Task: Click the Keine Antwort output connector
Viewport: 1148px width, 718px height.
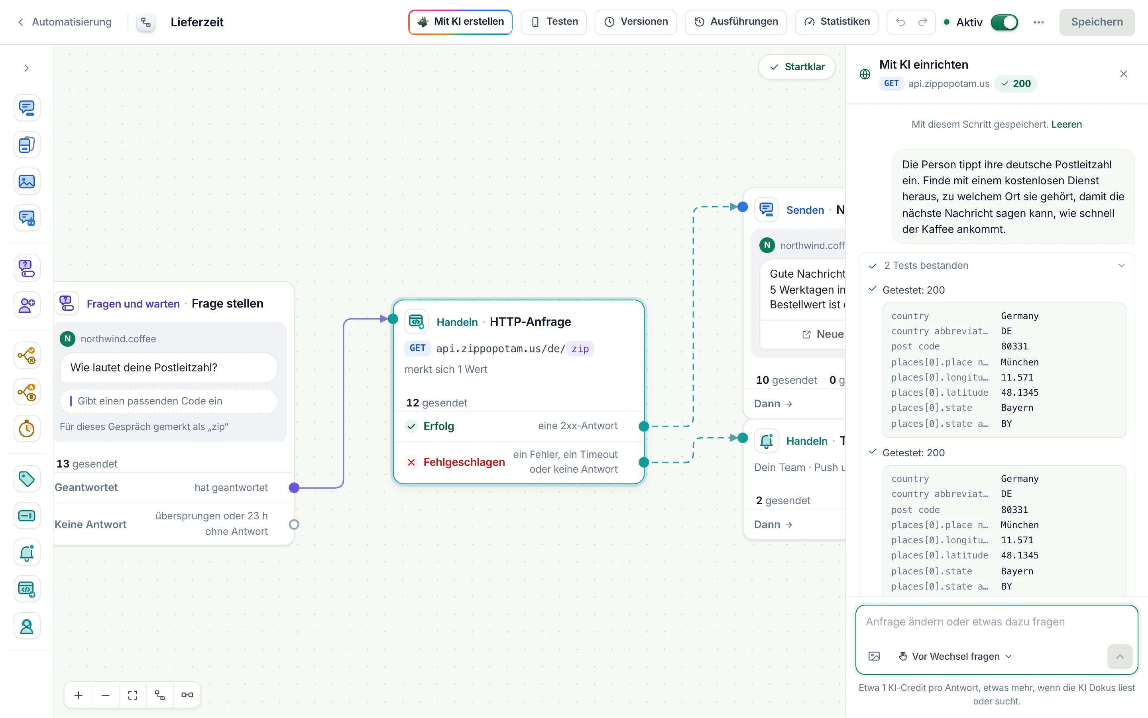Action: pos(294,524)
